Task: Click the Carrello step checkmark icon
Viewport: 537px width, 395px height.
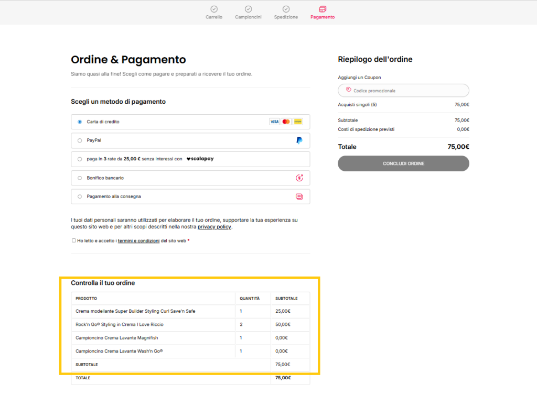Action: 213,9
